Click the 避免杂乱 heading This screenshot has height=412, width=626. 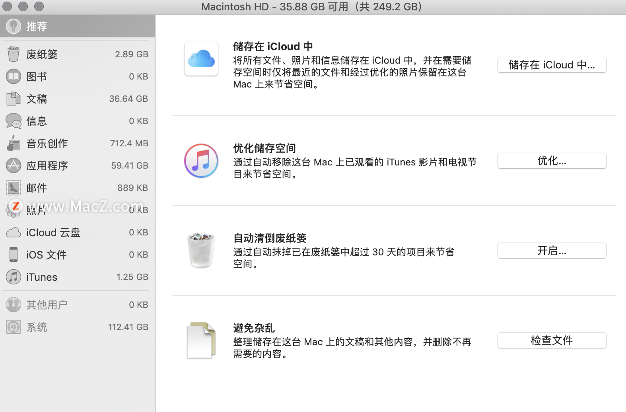click(x=254, y=328)
